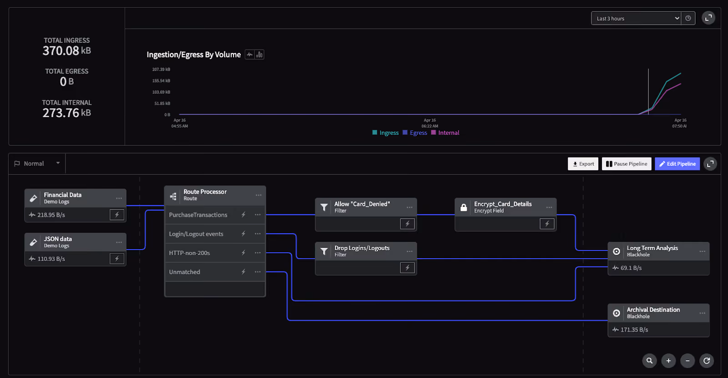Image resolution: width=728 pixels, height=378 pixels.
Task: Open the Financial Data node options menu
Action: tap(119, 199)
